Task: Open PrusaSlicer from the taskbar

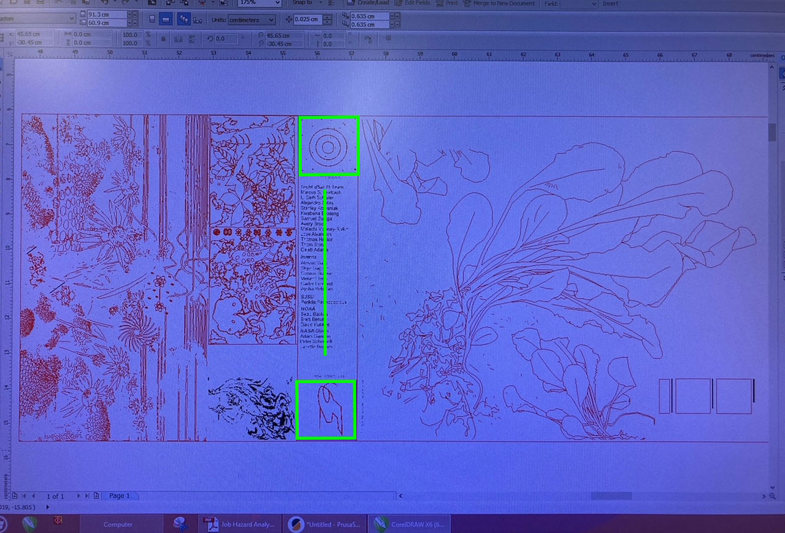Action: click(x=324, y=524)
